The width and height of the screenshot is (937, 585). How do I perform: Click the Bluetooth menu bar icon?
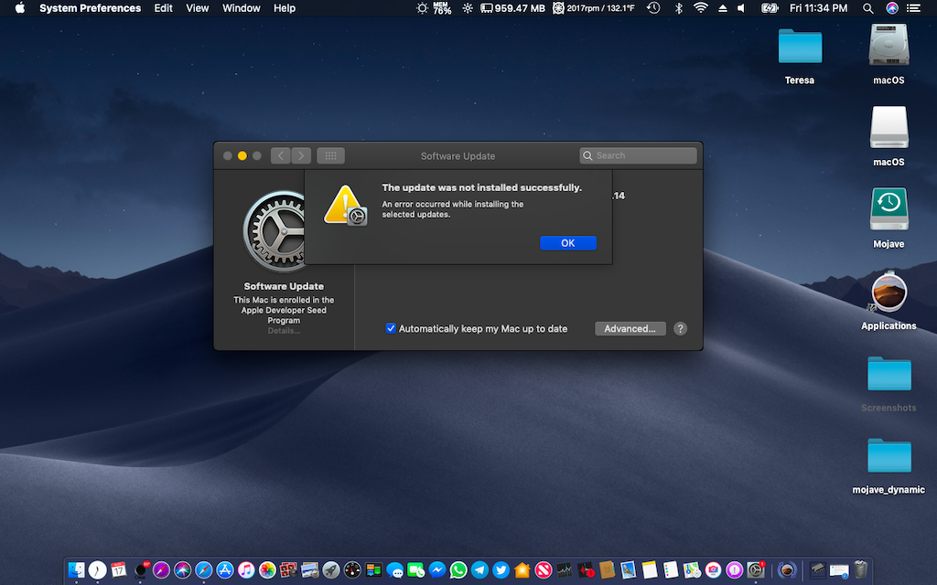click(x=679, y=7)
